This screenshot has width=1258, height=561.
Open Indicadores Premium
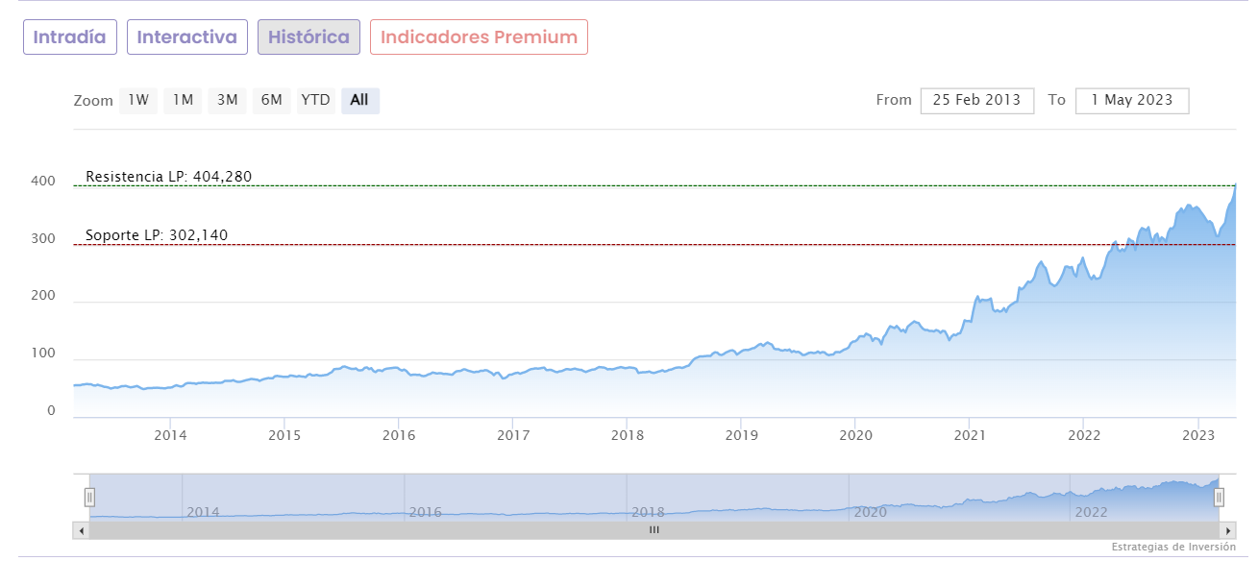point(479,37)
